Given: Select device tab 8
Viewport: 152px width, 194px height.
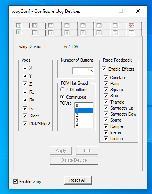Looking at the screenshot, I should click(x=134, y=33).
